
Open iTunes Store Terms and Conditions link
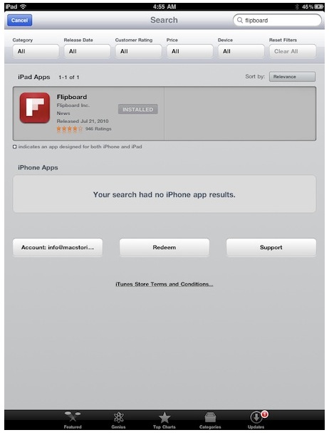[x=164, y=284]
